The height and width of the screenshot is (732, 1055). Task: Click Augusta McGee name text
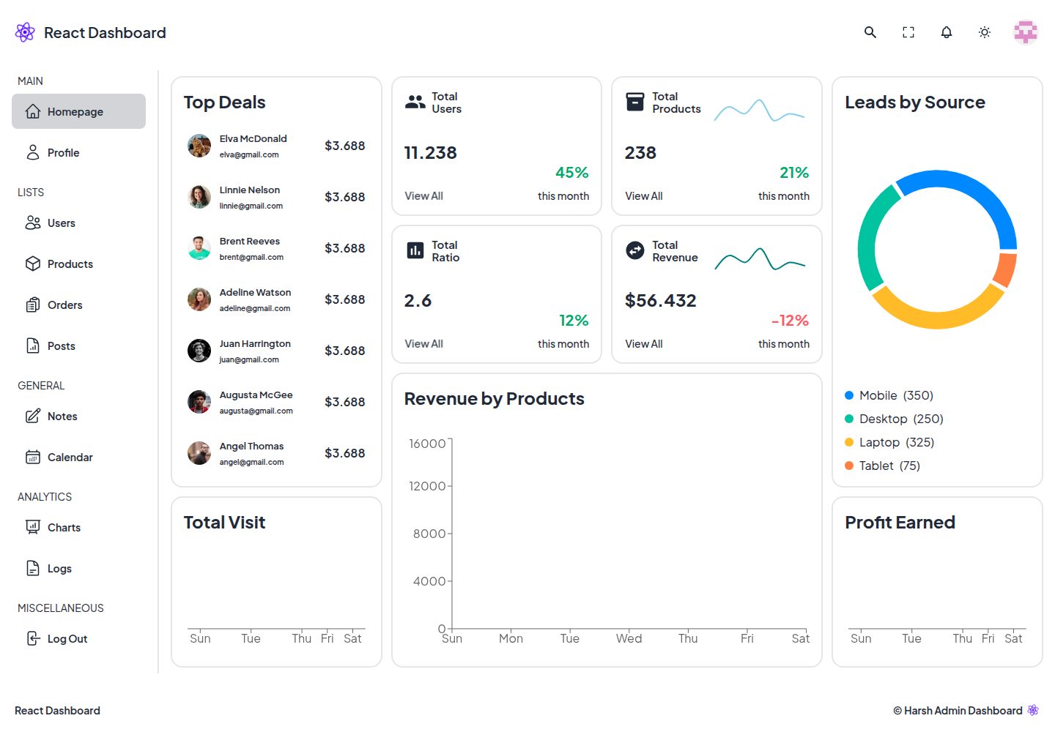(256, 395)
